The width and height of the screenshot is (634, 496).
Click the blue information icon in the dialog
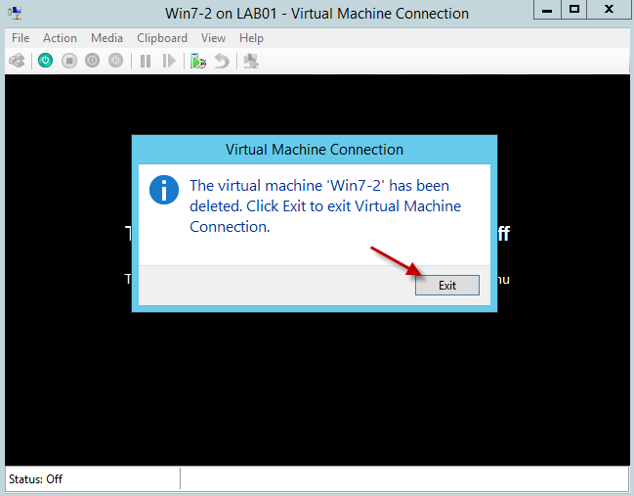(164, 190)
